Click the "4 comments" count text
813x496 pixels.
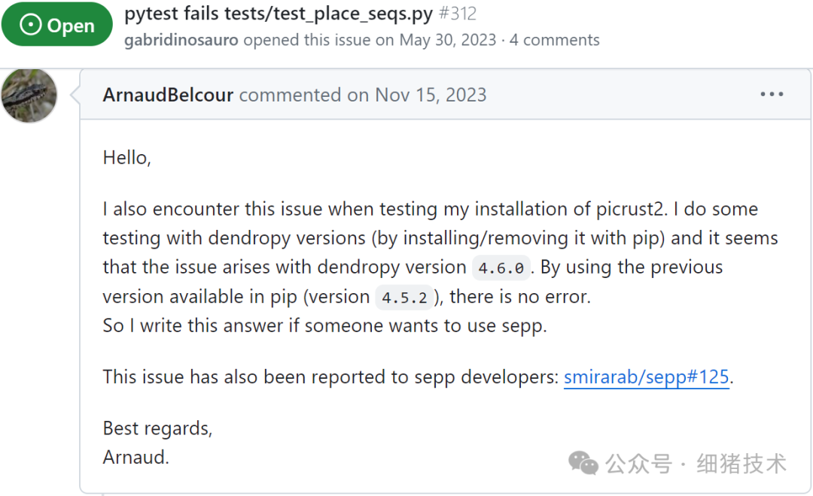555,40
